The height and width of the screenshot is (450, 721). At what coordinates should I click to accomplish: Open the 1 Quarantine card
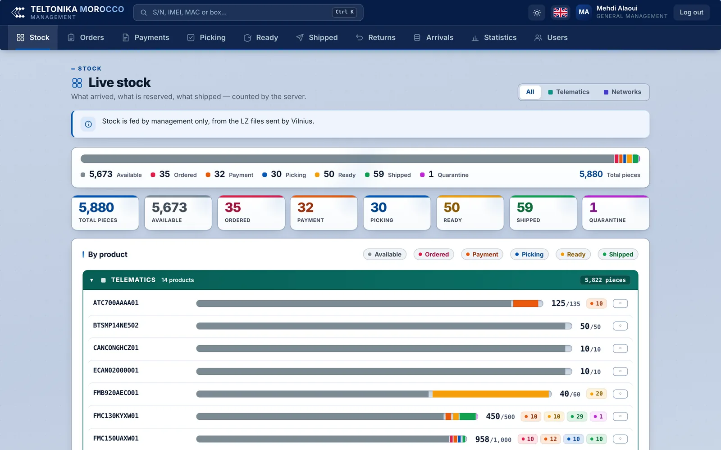coord(616,213)
